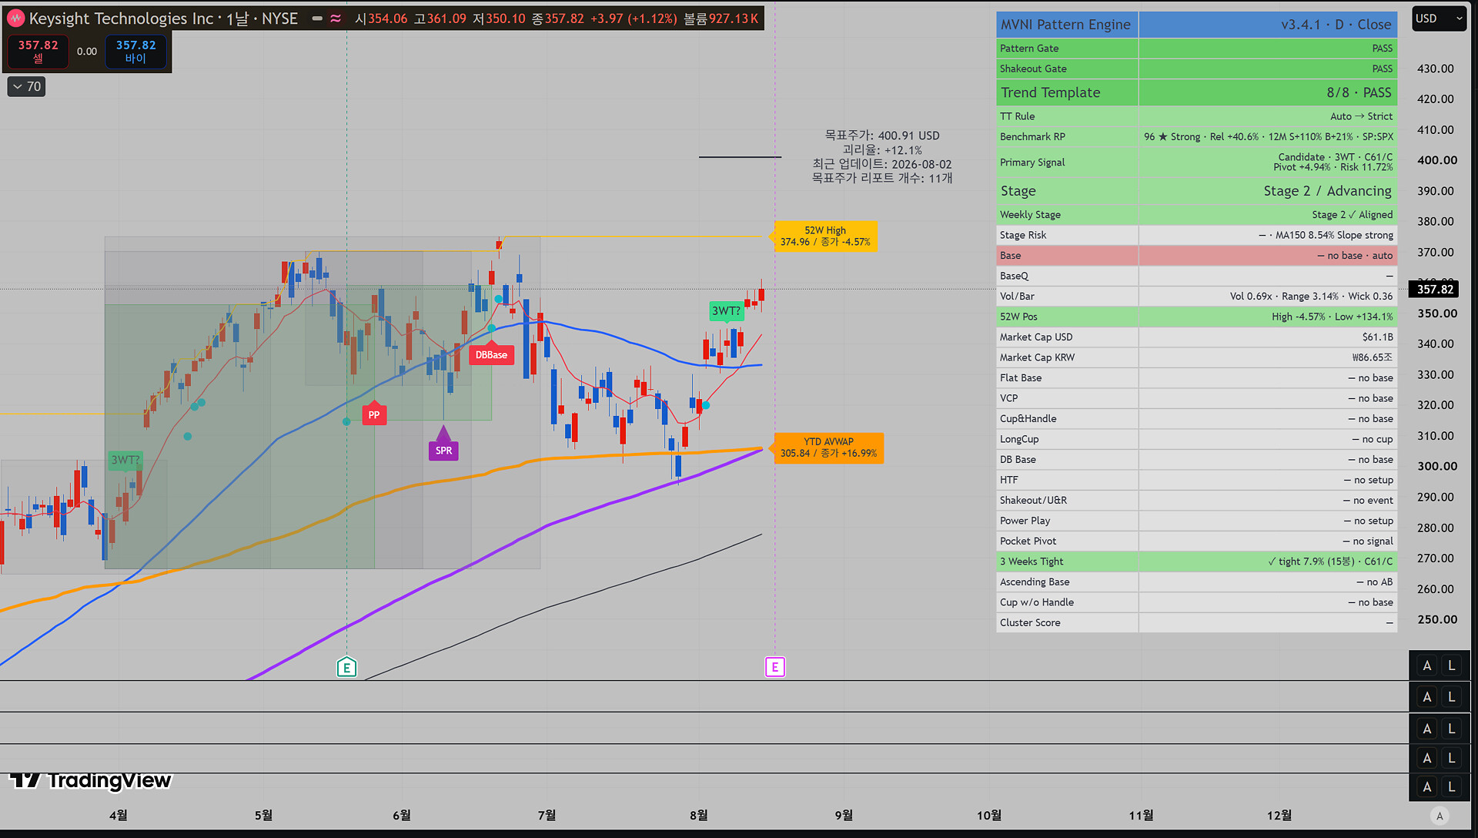Click the red Base row label
1478x838 pixels.
point(1010,256)
